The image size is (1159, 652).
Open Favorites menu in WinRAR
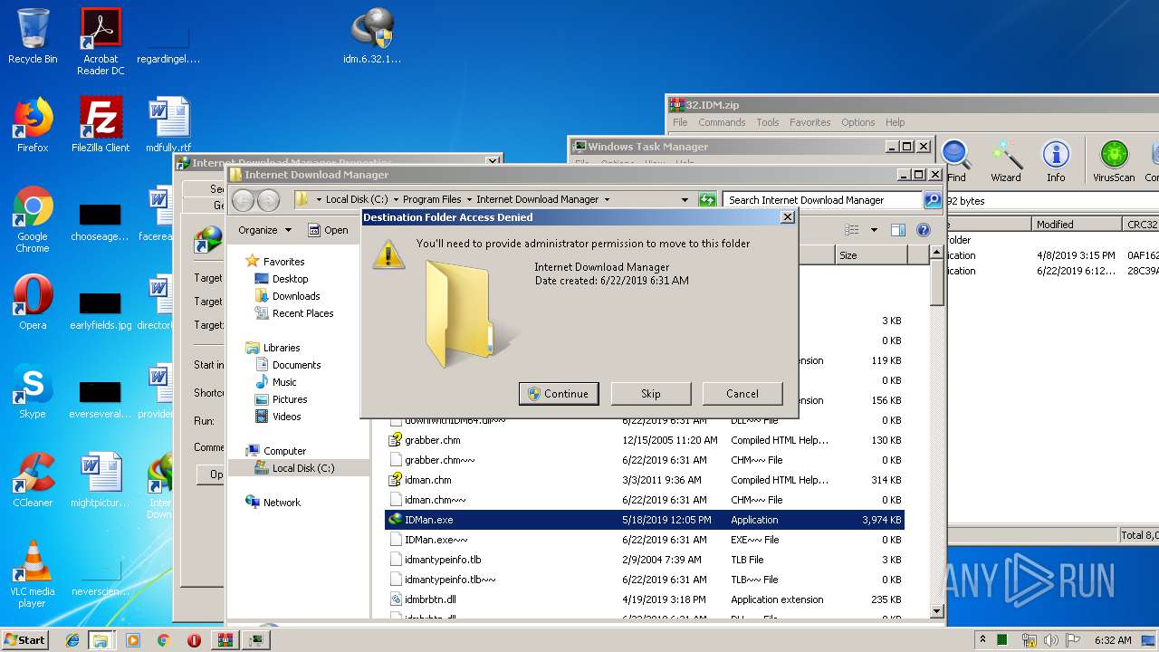tap(809, 122)
